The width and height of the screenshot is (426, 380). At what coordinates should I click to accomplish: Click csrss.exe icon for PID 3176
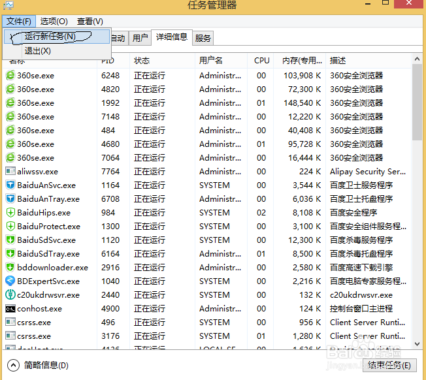[x=10, y=336]
